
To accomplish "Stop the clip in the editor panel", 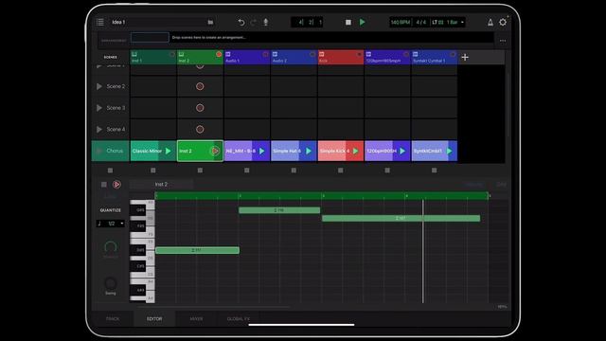I will pyautogui.click(x=104, y=185).
